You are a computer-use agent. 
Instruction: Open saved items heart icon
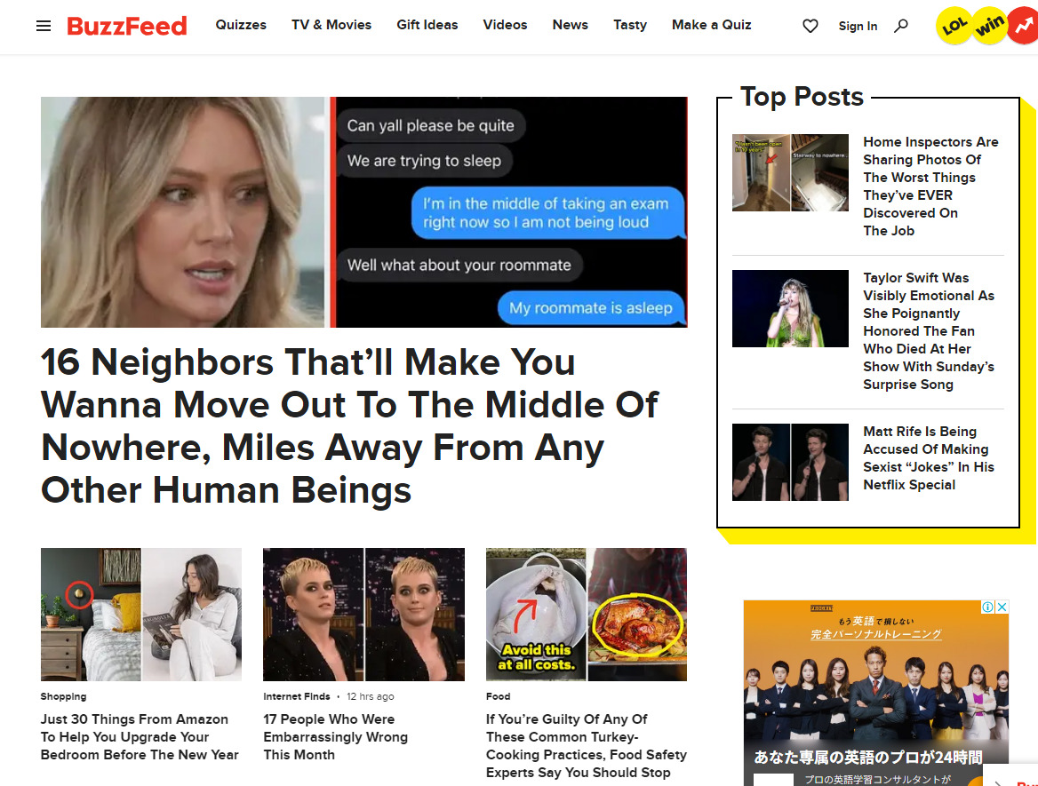[810, 26]
